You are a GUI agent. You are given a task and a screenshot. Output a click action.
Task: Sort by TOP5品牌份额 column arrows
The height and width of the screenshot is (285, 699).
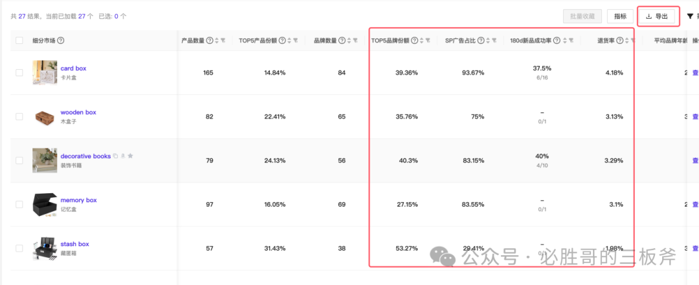click(x=421, y=41)
